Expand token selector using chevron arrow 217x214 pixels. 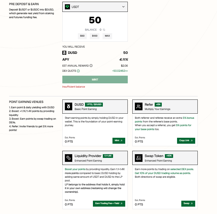pos(123,7)
